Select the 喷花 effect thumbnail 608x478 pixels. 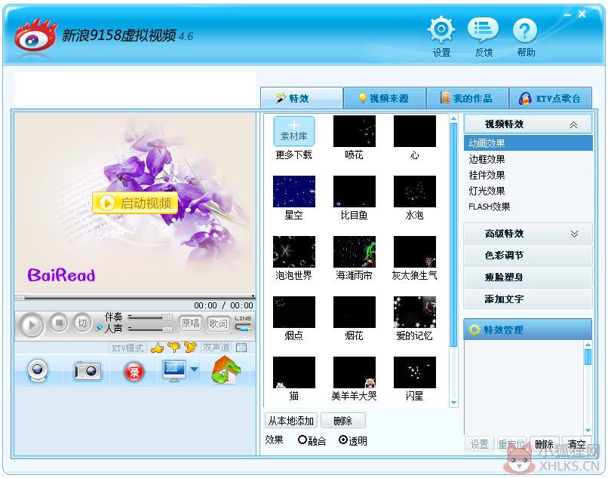tap(354, 131)
